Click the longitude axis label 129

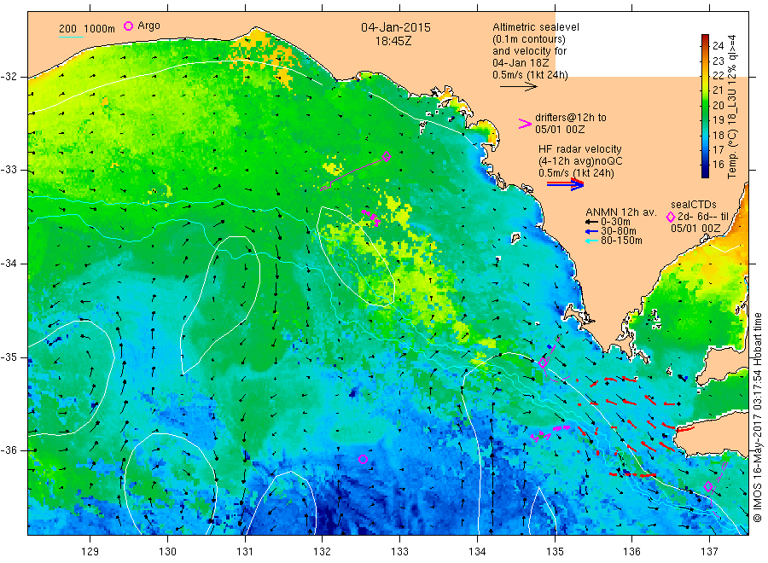click(90, 552)
